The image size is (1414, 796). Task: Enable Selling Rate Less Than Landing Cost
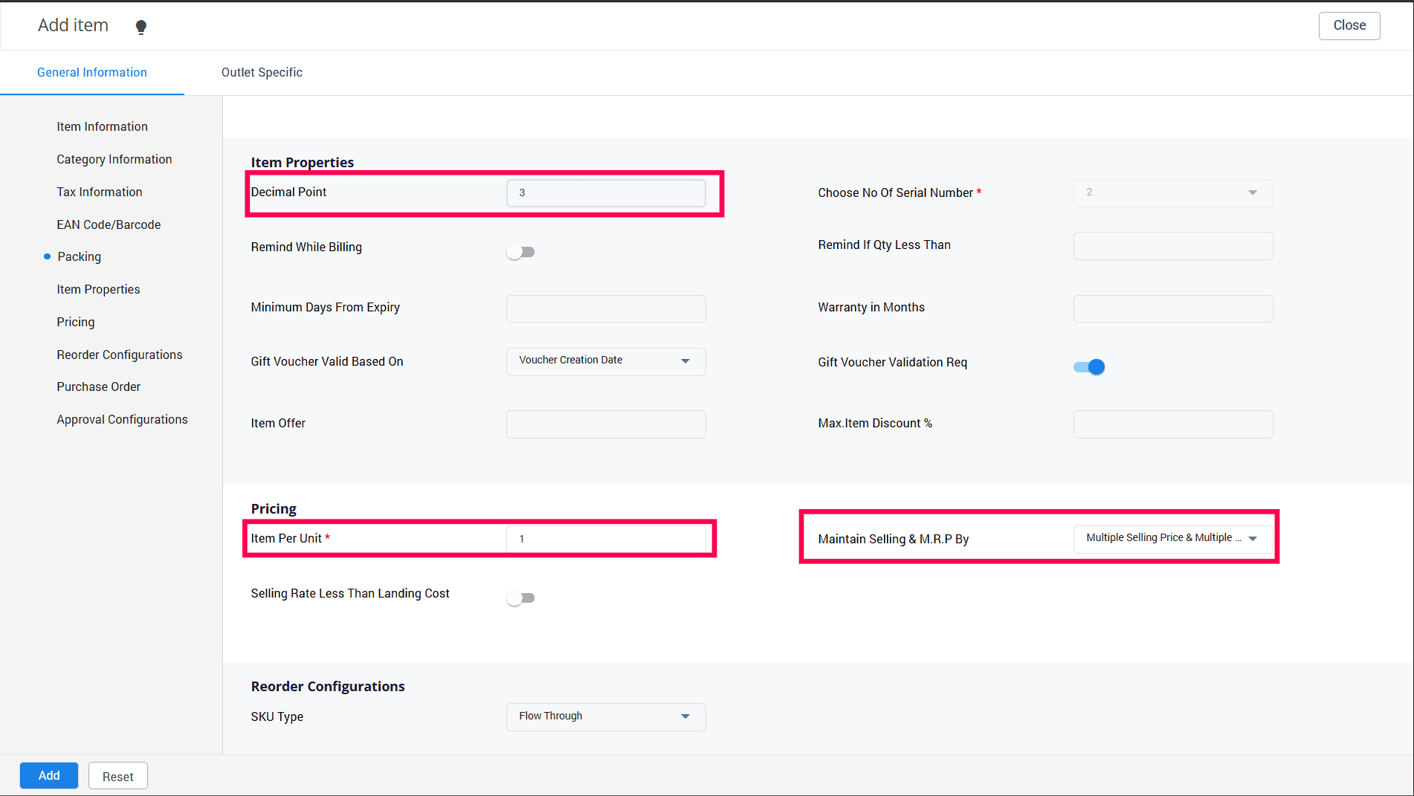pyautogui.click(x=520, y=598)
